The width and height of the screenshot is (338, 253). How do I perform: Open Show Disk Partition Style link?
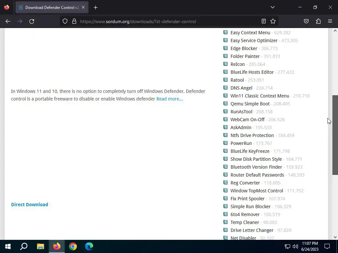click(x=256, y=159)
